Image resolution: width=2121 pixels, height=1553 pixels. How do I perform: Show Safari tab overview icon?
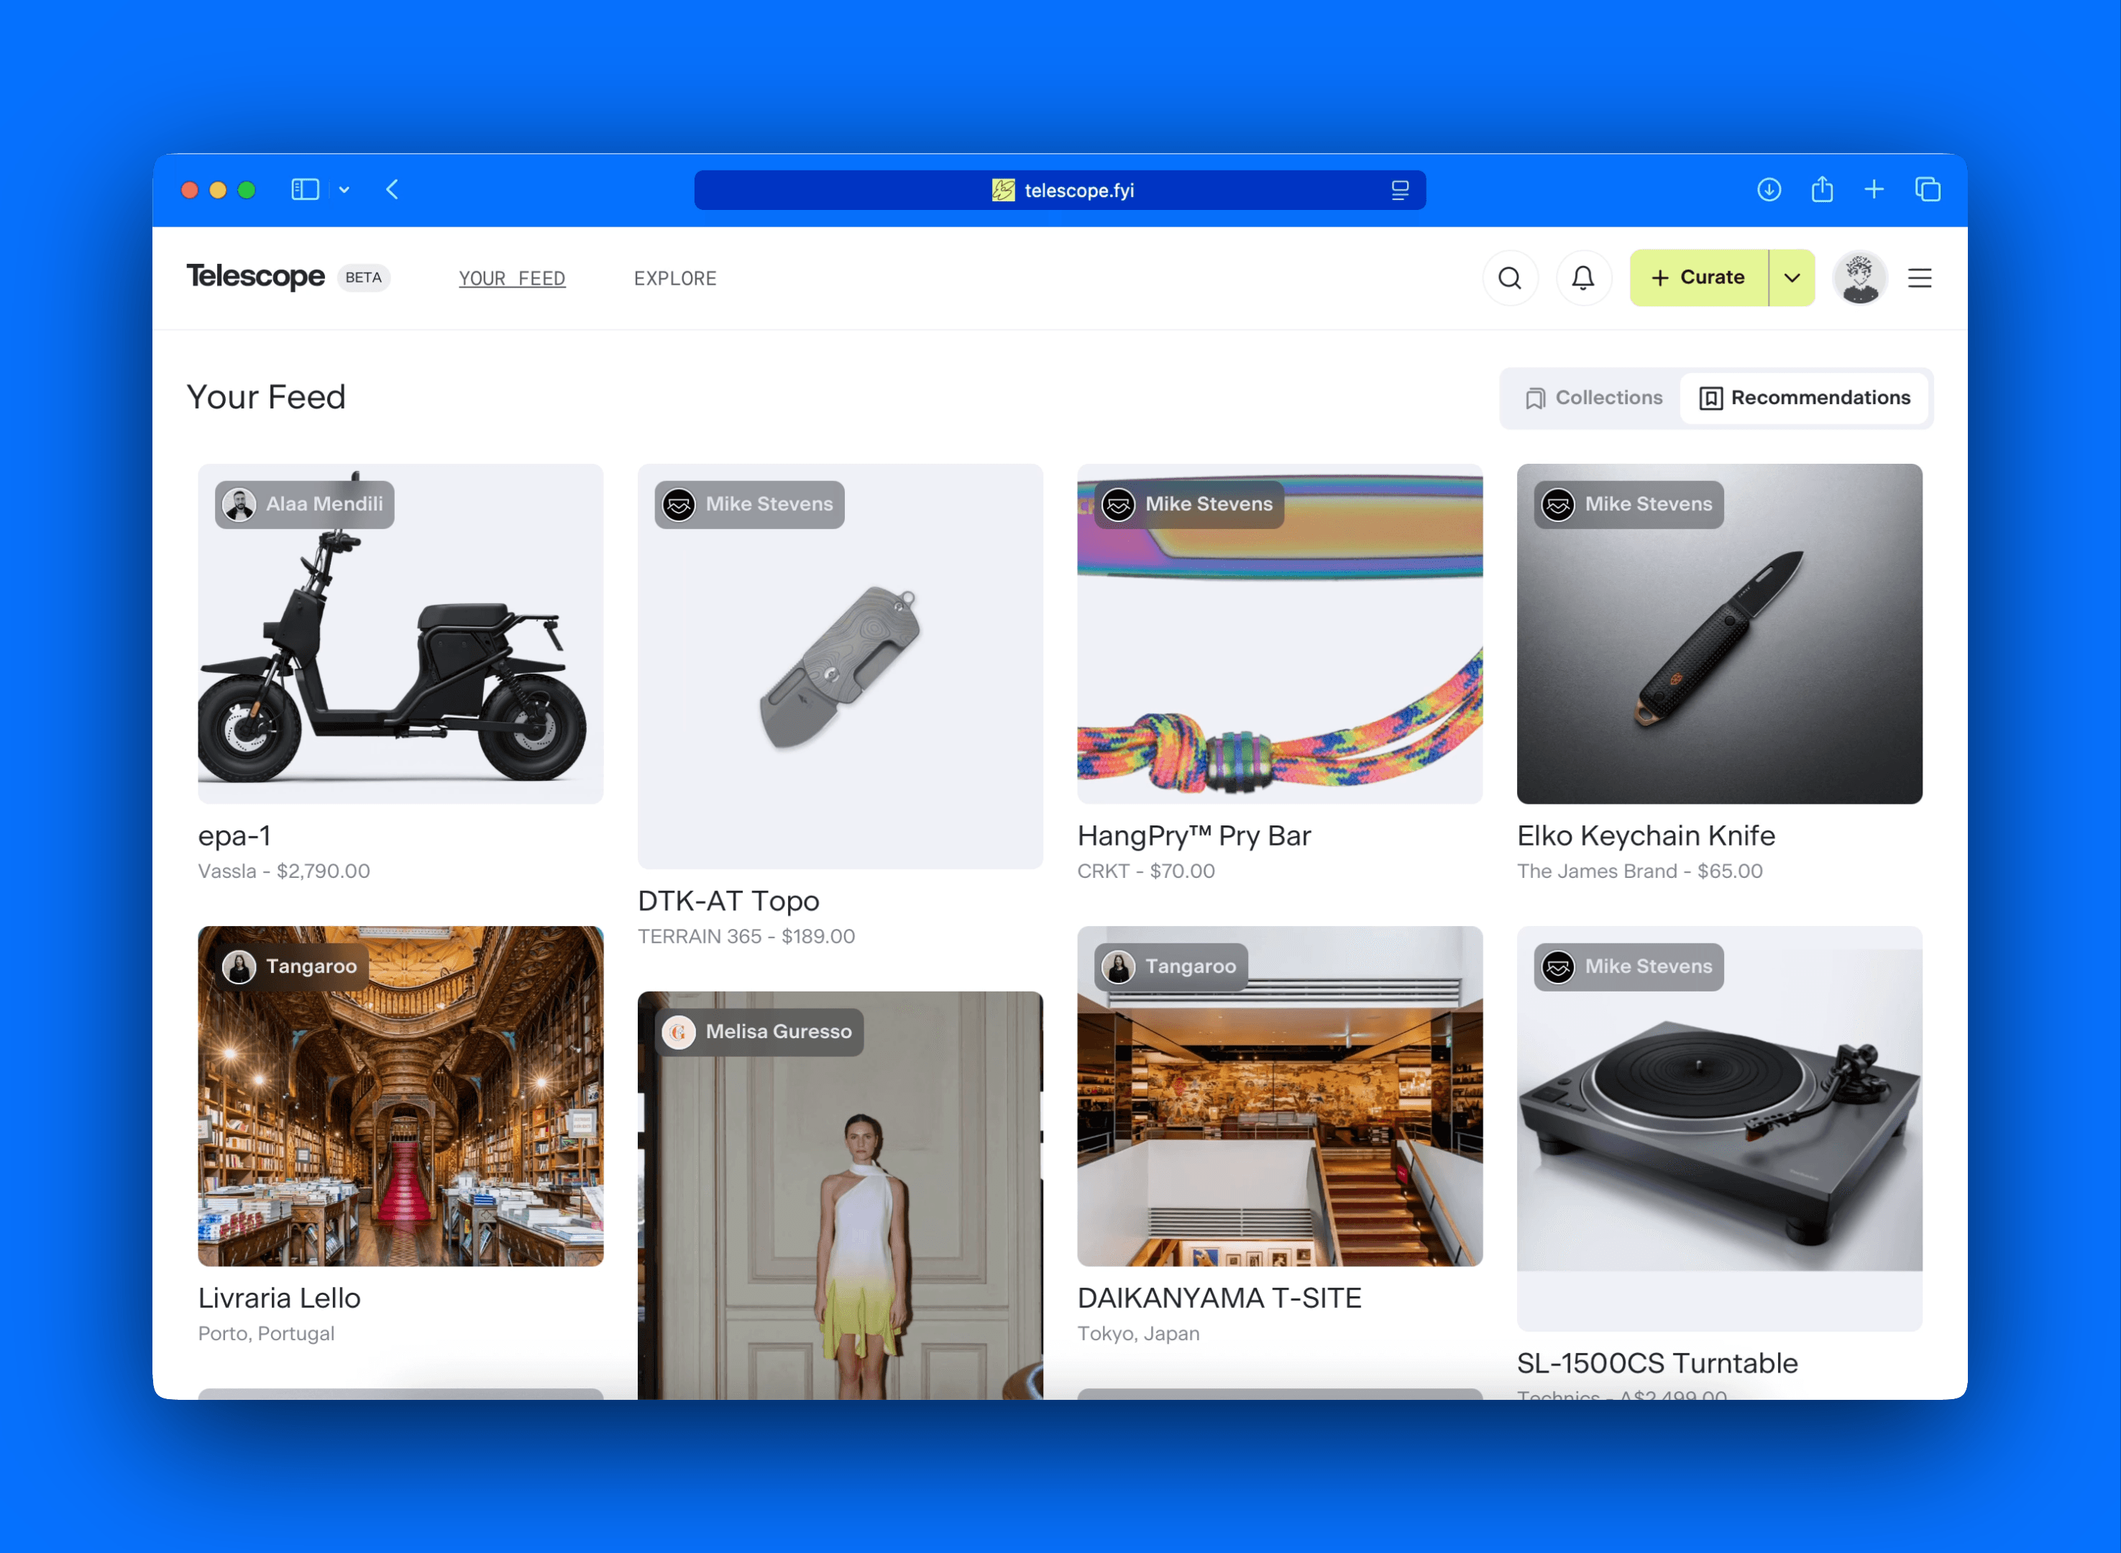tap(1928, 190)
